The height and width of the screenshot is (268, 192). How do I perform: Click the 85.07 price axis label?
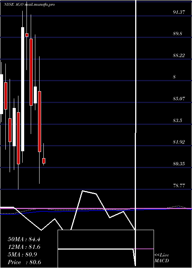click(179, 99)
